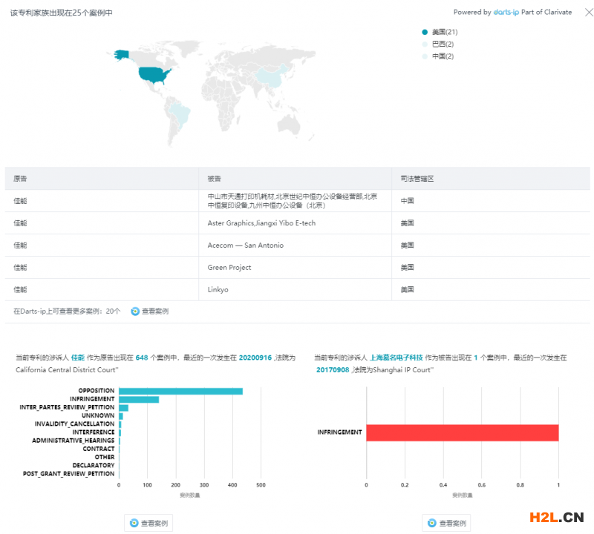
Task: Toggle the 巴西(2) legend marker
Action: click(x=425, y=44)
